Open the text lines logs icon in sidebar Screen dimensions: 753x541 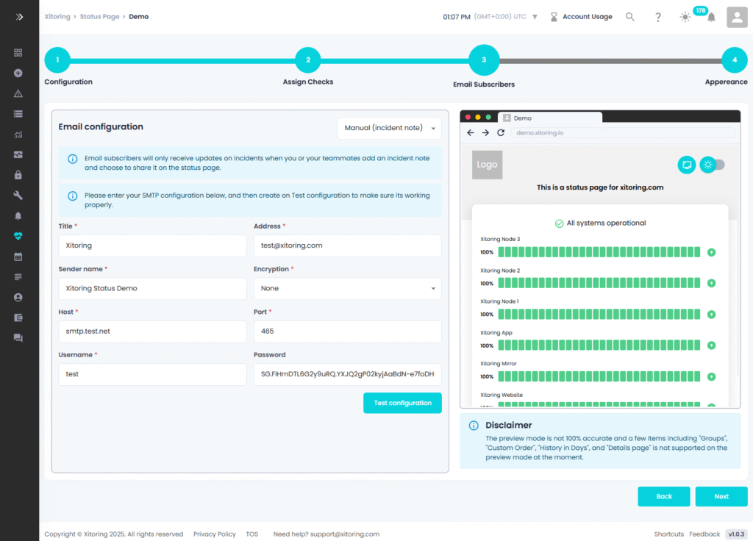click(18, 277)
